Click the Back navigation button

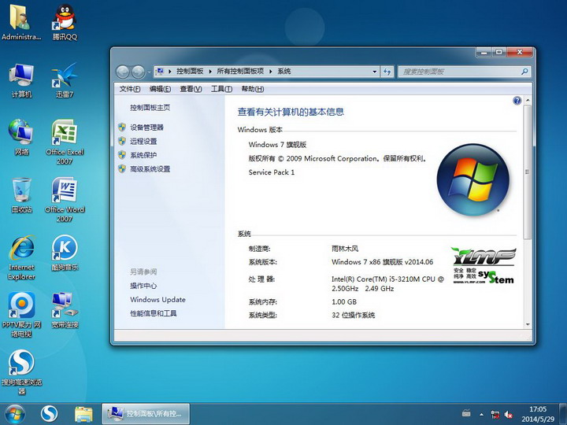pyautogui.click(x=123, y=72)
